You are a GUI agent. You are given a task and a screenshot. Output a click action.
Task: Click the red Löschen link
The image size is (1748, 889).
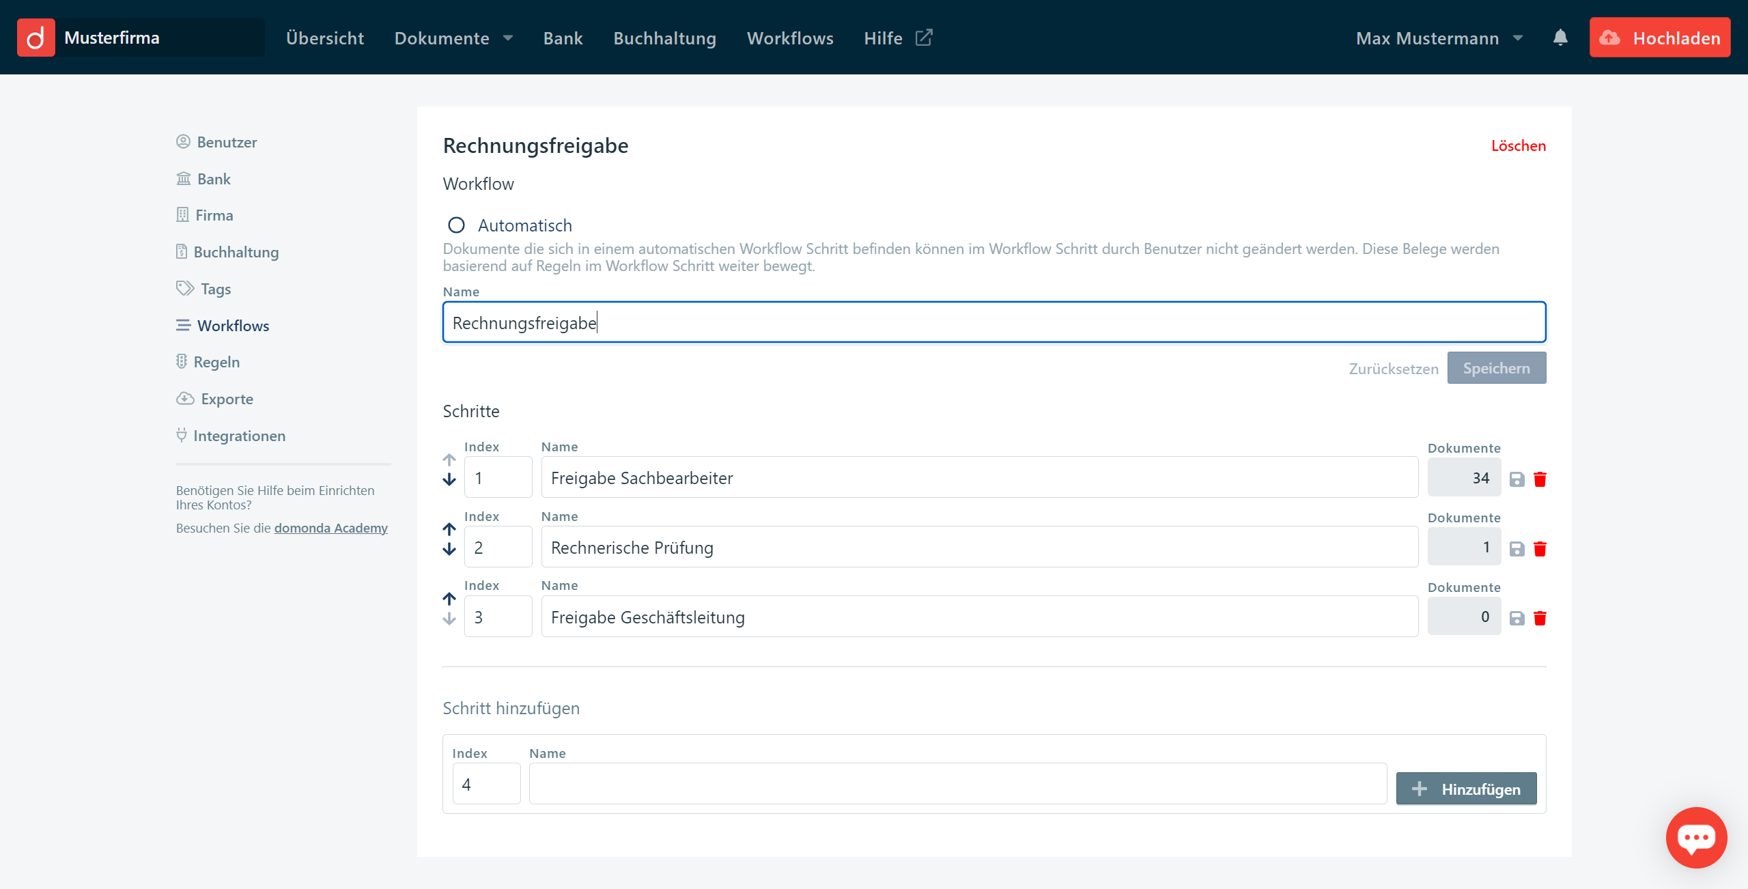1518,145
